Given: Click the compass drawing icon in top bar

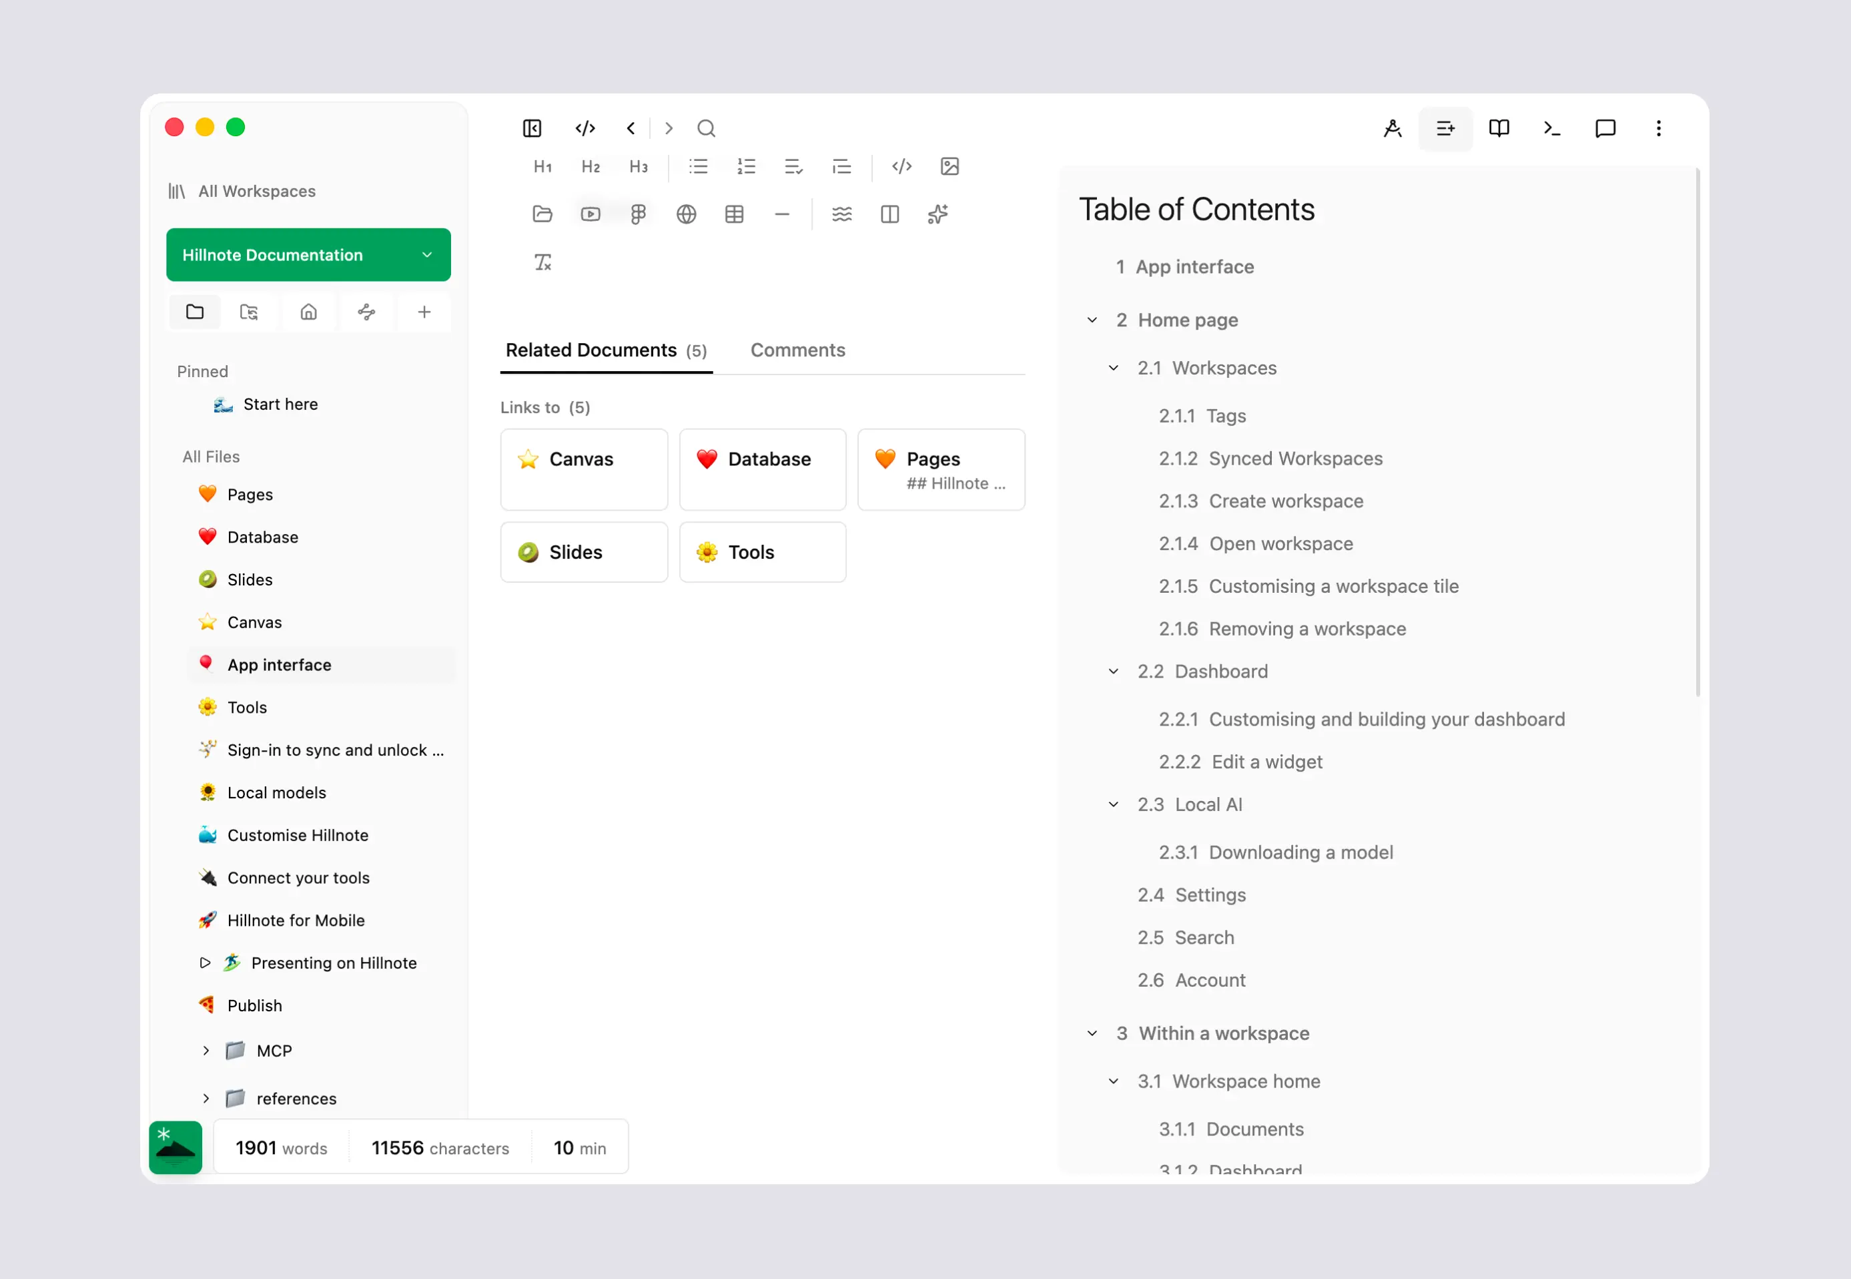Looking at the screenshot, I should (x=1393, y=128).
